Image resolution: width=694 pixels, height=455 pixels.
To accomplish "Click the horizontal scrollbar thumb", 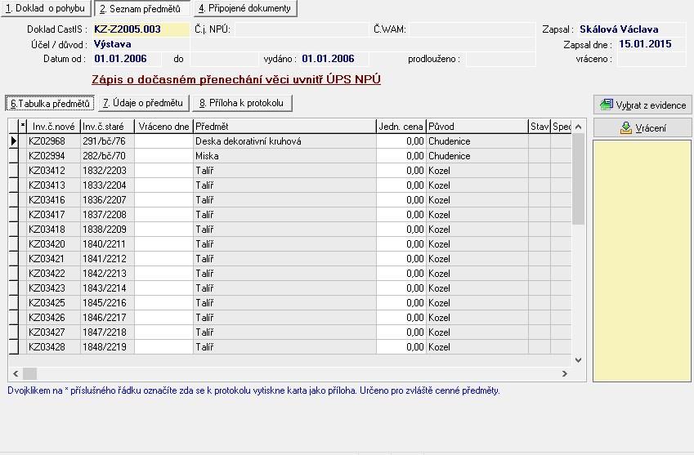I will coord(29,373).
